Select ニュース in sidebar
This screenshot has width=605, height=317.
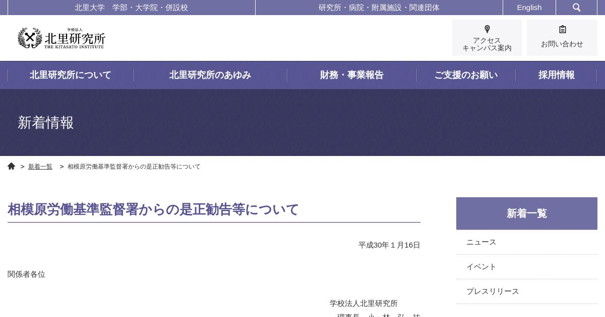coord(527,242)
